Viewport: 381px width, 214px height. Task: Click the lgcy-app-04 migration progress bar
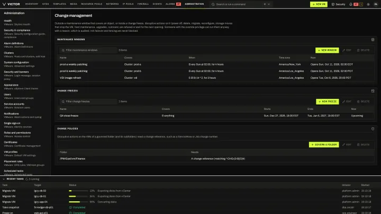coord(78,202)
